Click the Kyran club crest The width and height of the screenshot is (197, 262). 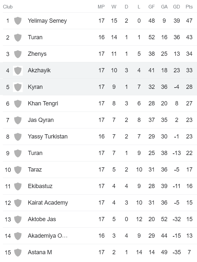[x=18, y=87]
